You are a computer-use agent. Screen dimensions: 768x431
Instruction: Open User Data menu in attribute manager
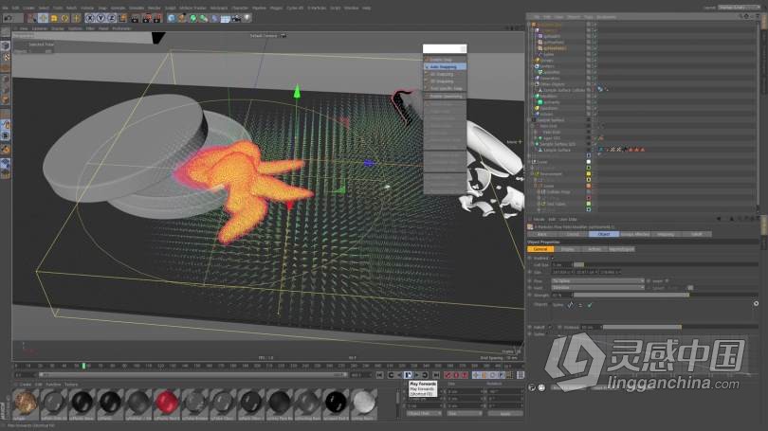click(x=569, y=219)
